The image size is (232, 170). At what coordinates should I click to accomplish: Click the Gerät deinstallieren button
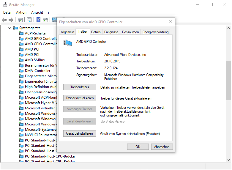80,133
